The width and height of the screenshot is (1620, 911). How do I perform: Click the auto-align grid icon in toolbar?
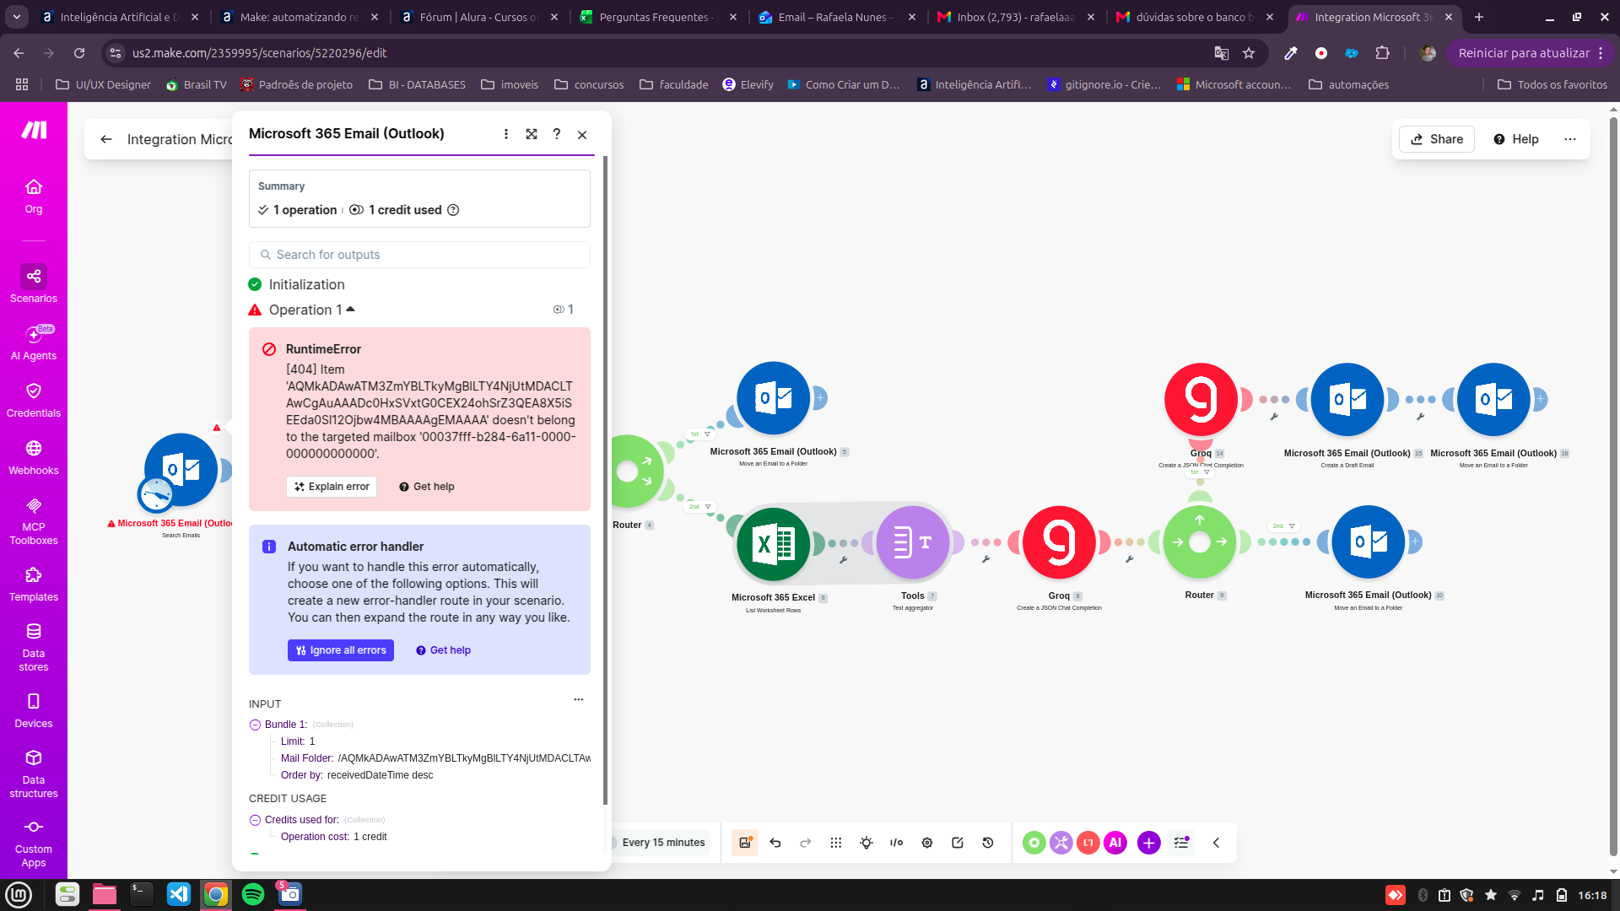[x=836, y=843]
